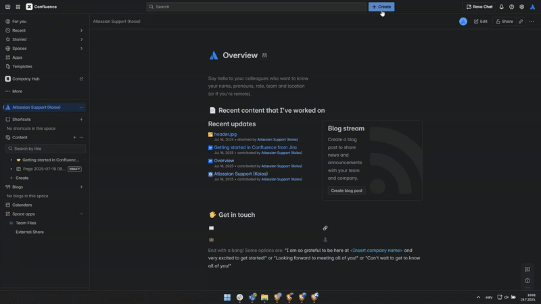Click the blue Create button

tap(381, 7)
